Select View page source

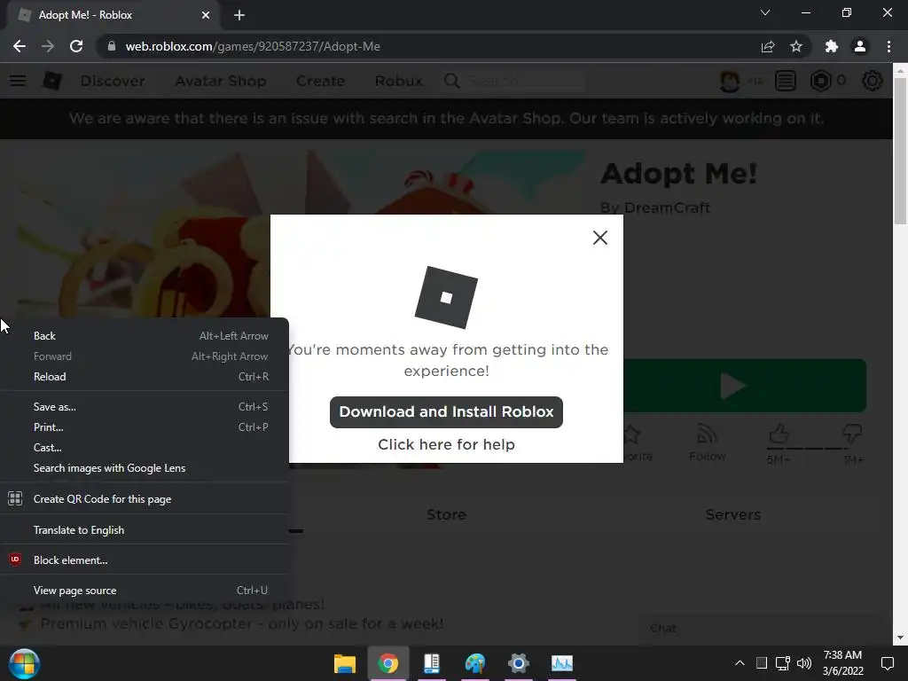coord(145,590)
